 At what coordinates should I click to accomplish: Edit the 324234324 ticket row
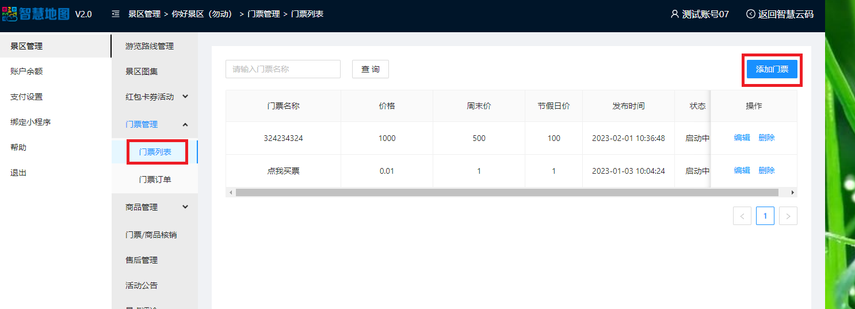[742, 138]
